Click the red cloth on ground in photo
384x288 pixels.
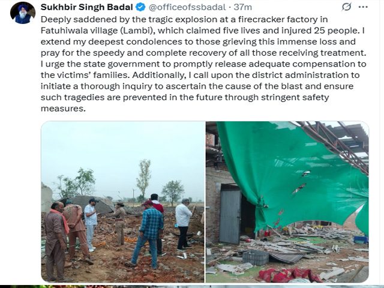288,275
